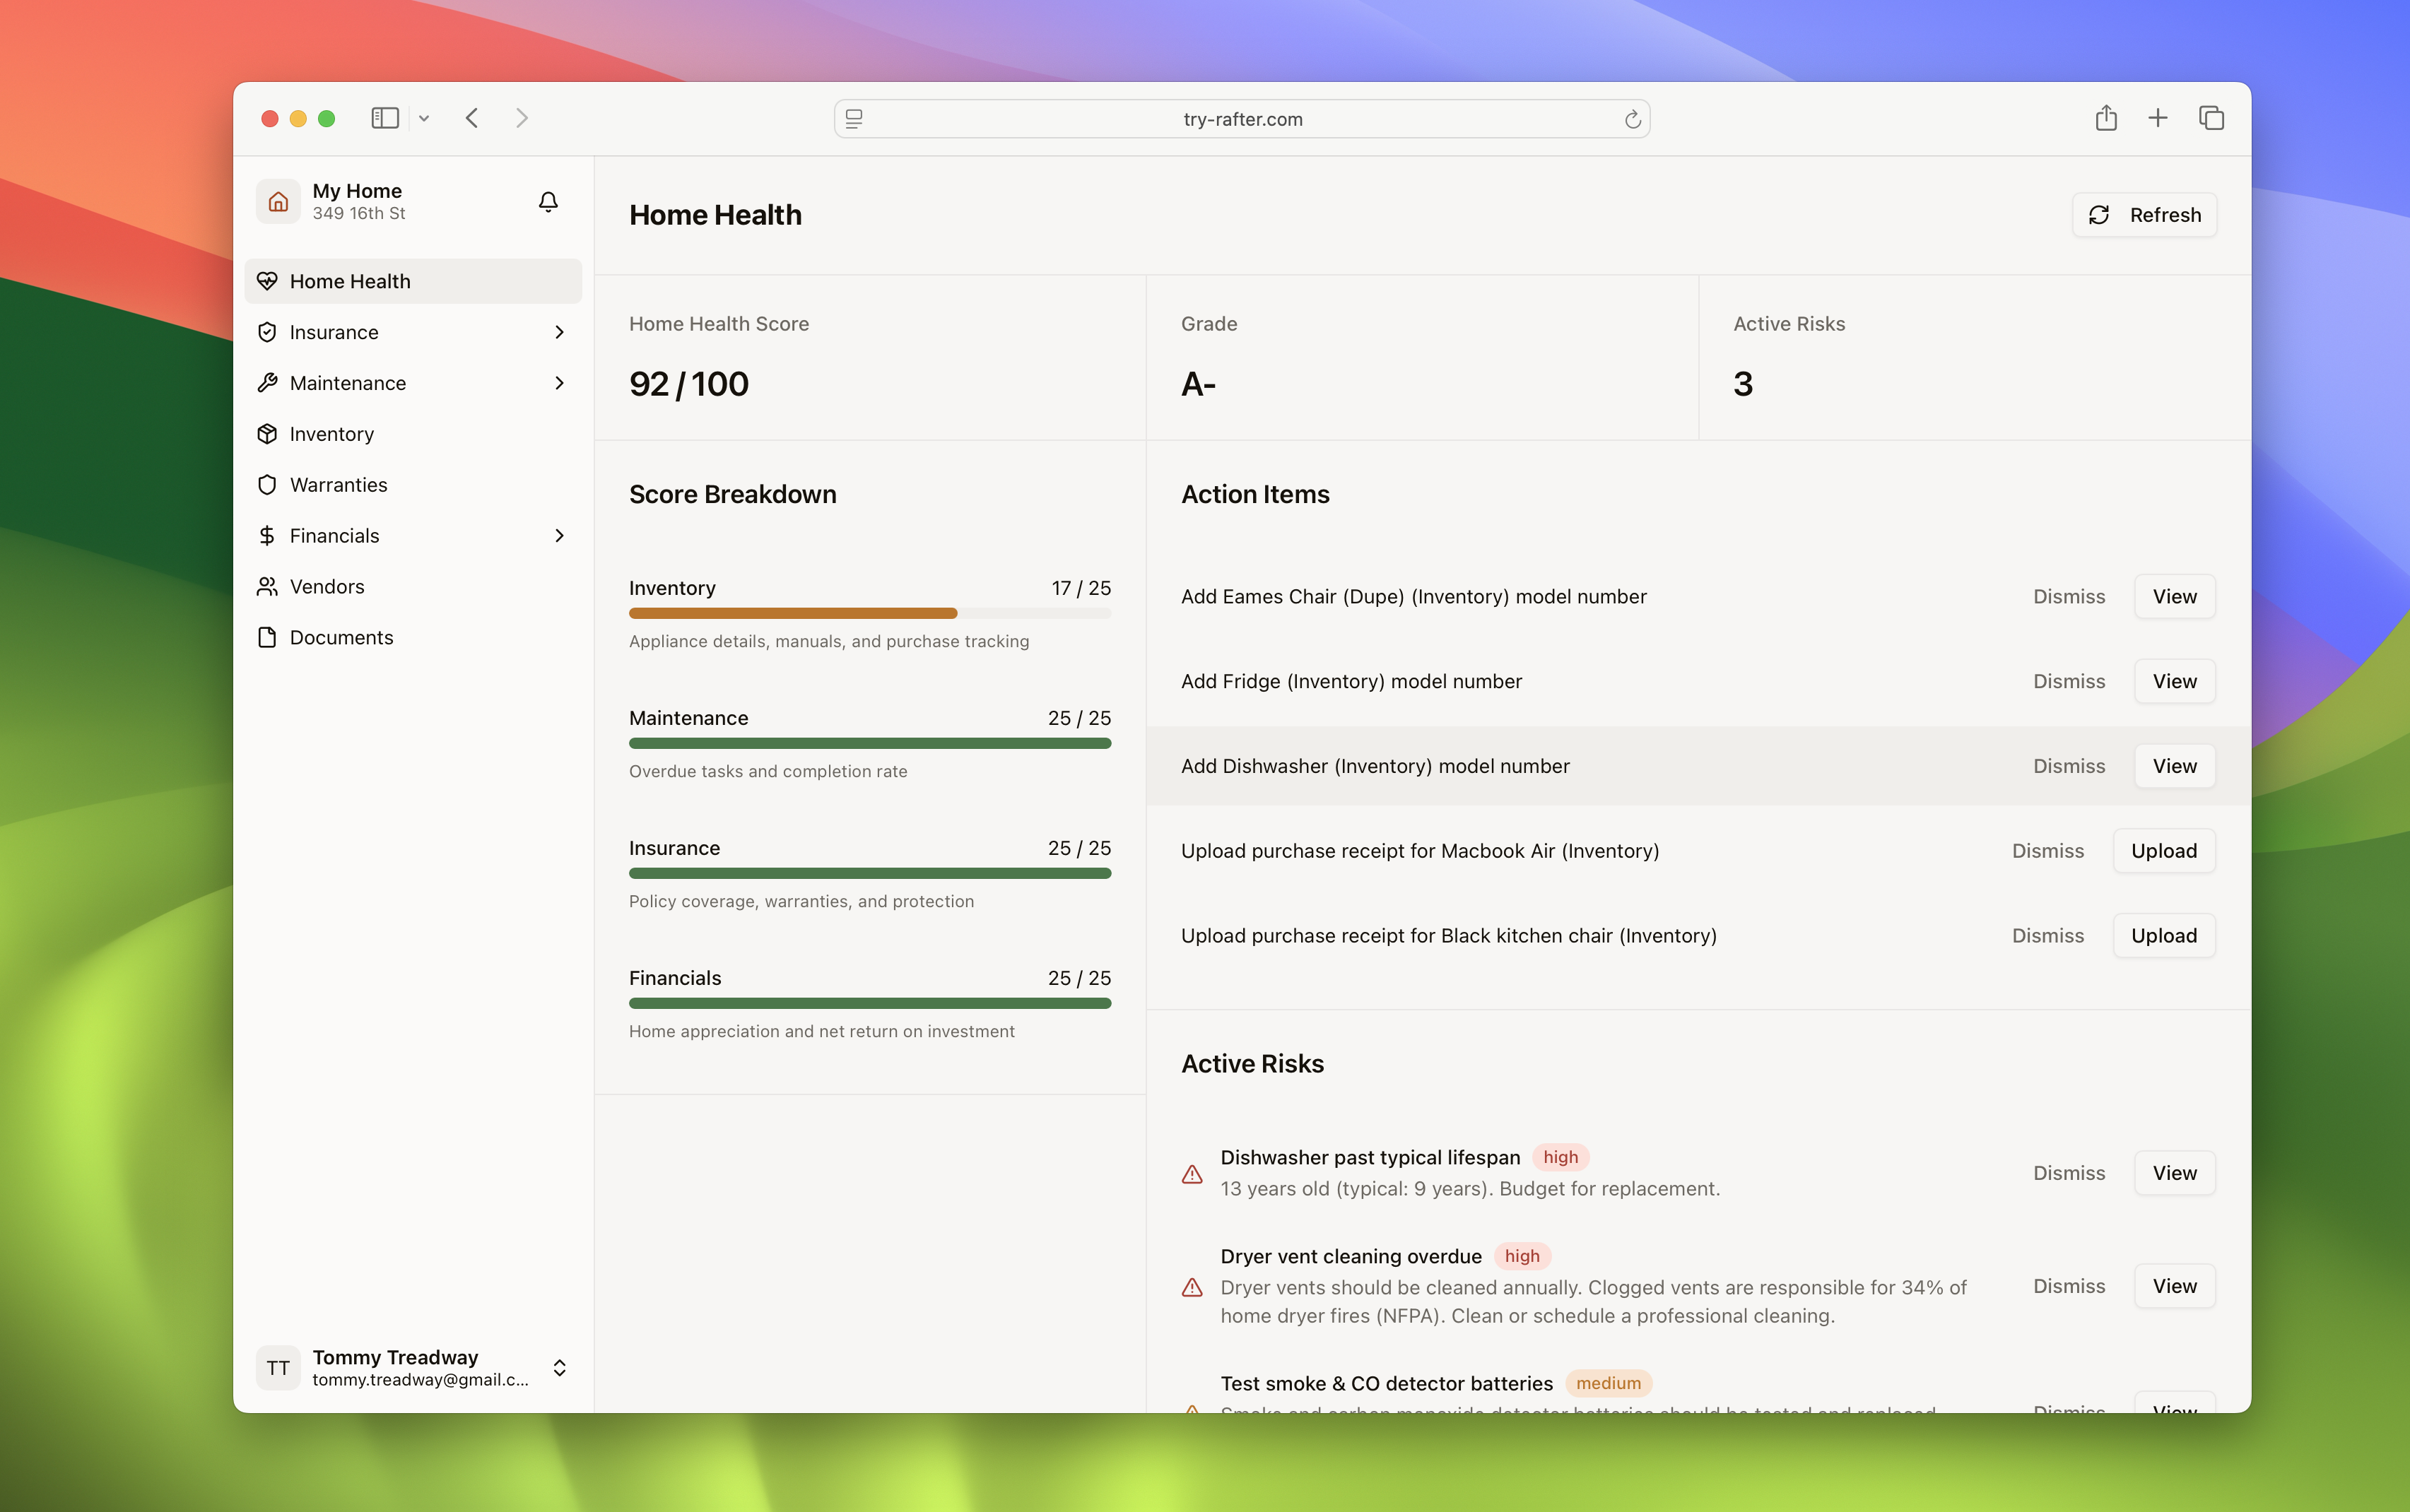Screen dimensions: 2410x1512
Task: Go to Warranties in sidebar
Action: [338, 485]
